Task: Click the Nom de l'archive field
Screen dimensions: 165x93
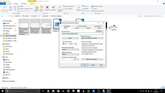Action: click(82, 34)
